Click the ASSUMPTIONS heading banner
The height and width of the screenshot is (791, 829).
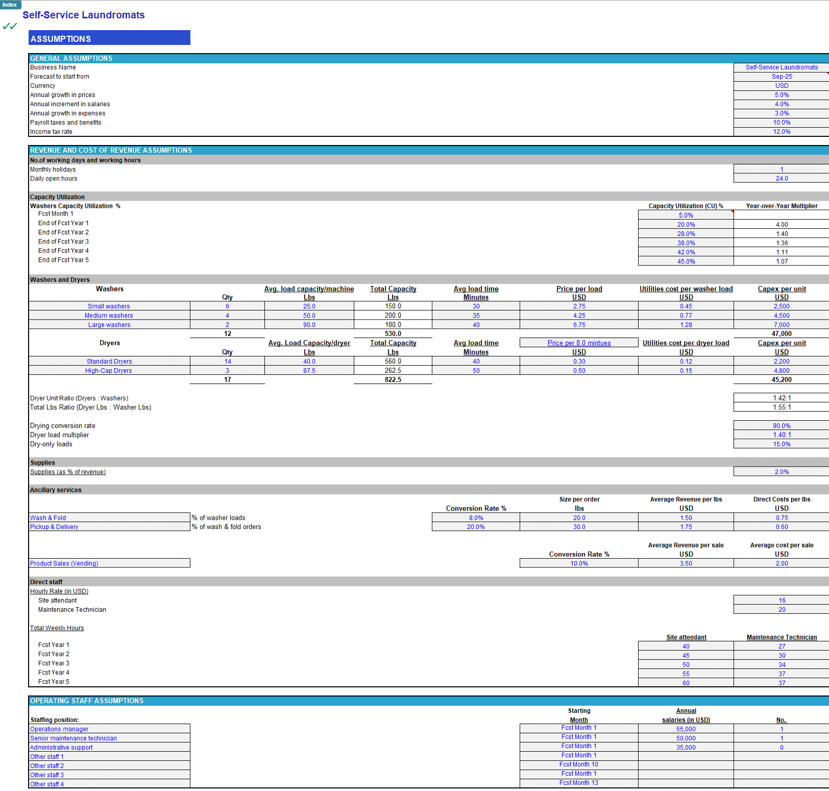[109, 38]
